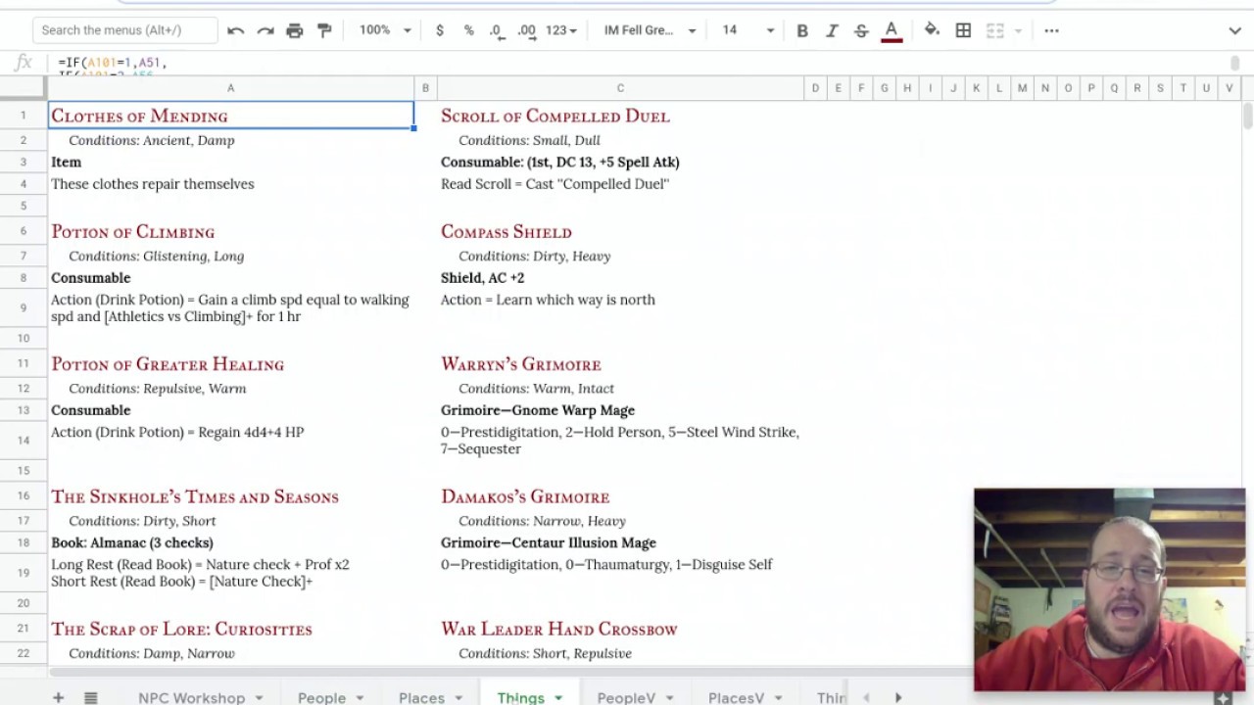This screenshot has width=1254, height=705.
Task: Click the Redo arrow icon
Action: point(265,30)
